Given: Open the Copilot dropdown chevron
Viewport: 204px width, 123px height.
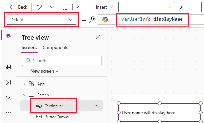Looking at the screenshot, I should 112,20.
